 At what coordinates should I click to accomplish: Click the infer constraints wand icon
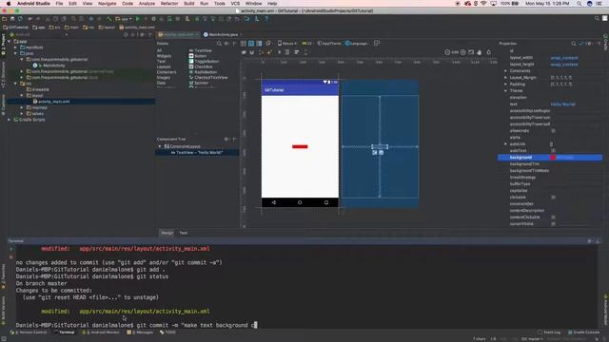[269, 52]
